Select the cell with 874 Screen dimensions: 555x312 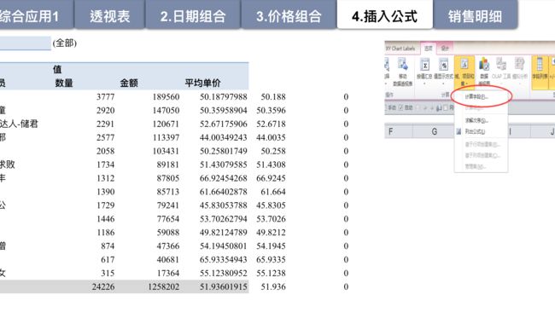click(x=108, y=246)
